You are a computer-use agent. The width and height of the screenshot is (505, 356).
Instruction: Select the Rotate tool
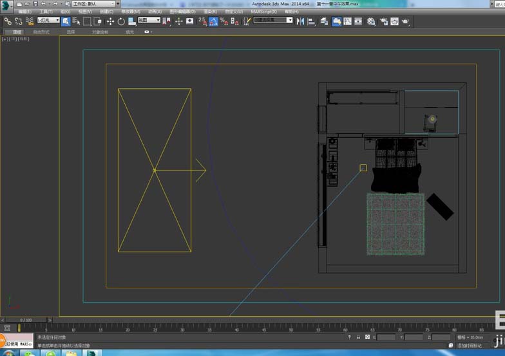point(120,21)
